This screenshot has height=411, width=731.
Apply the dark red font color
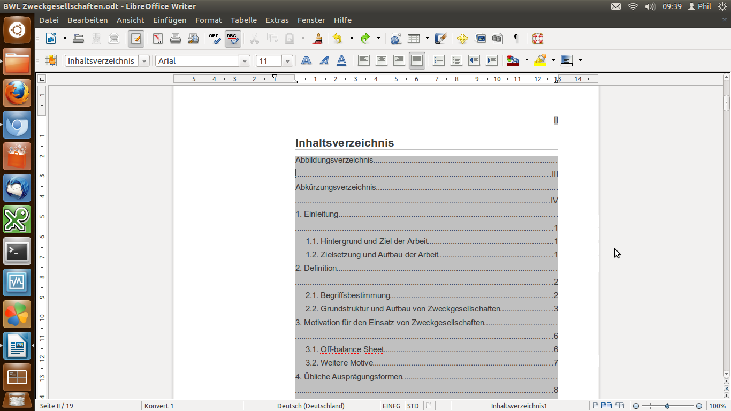pyautogui.click(x=513, y=60)
